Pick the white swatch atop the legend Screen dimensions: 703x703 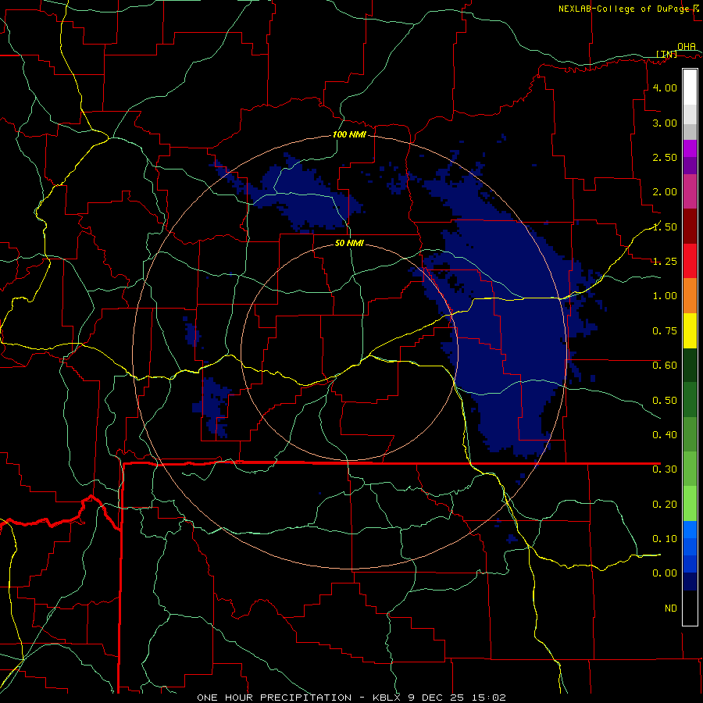[x=690, y=87]
